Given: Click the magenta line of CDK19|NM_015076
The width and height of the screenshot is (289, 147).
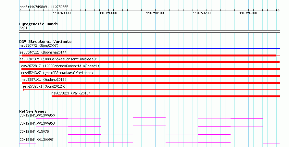Looking at the screenshot, I should point(149,134).
